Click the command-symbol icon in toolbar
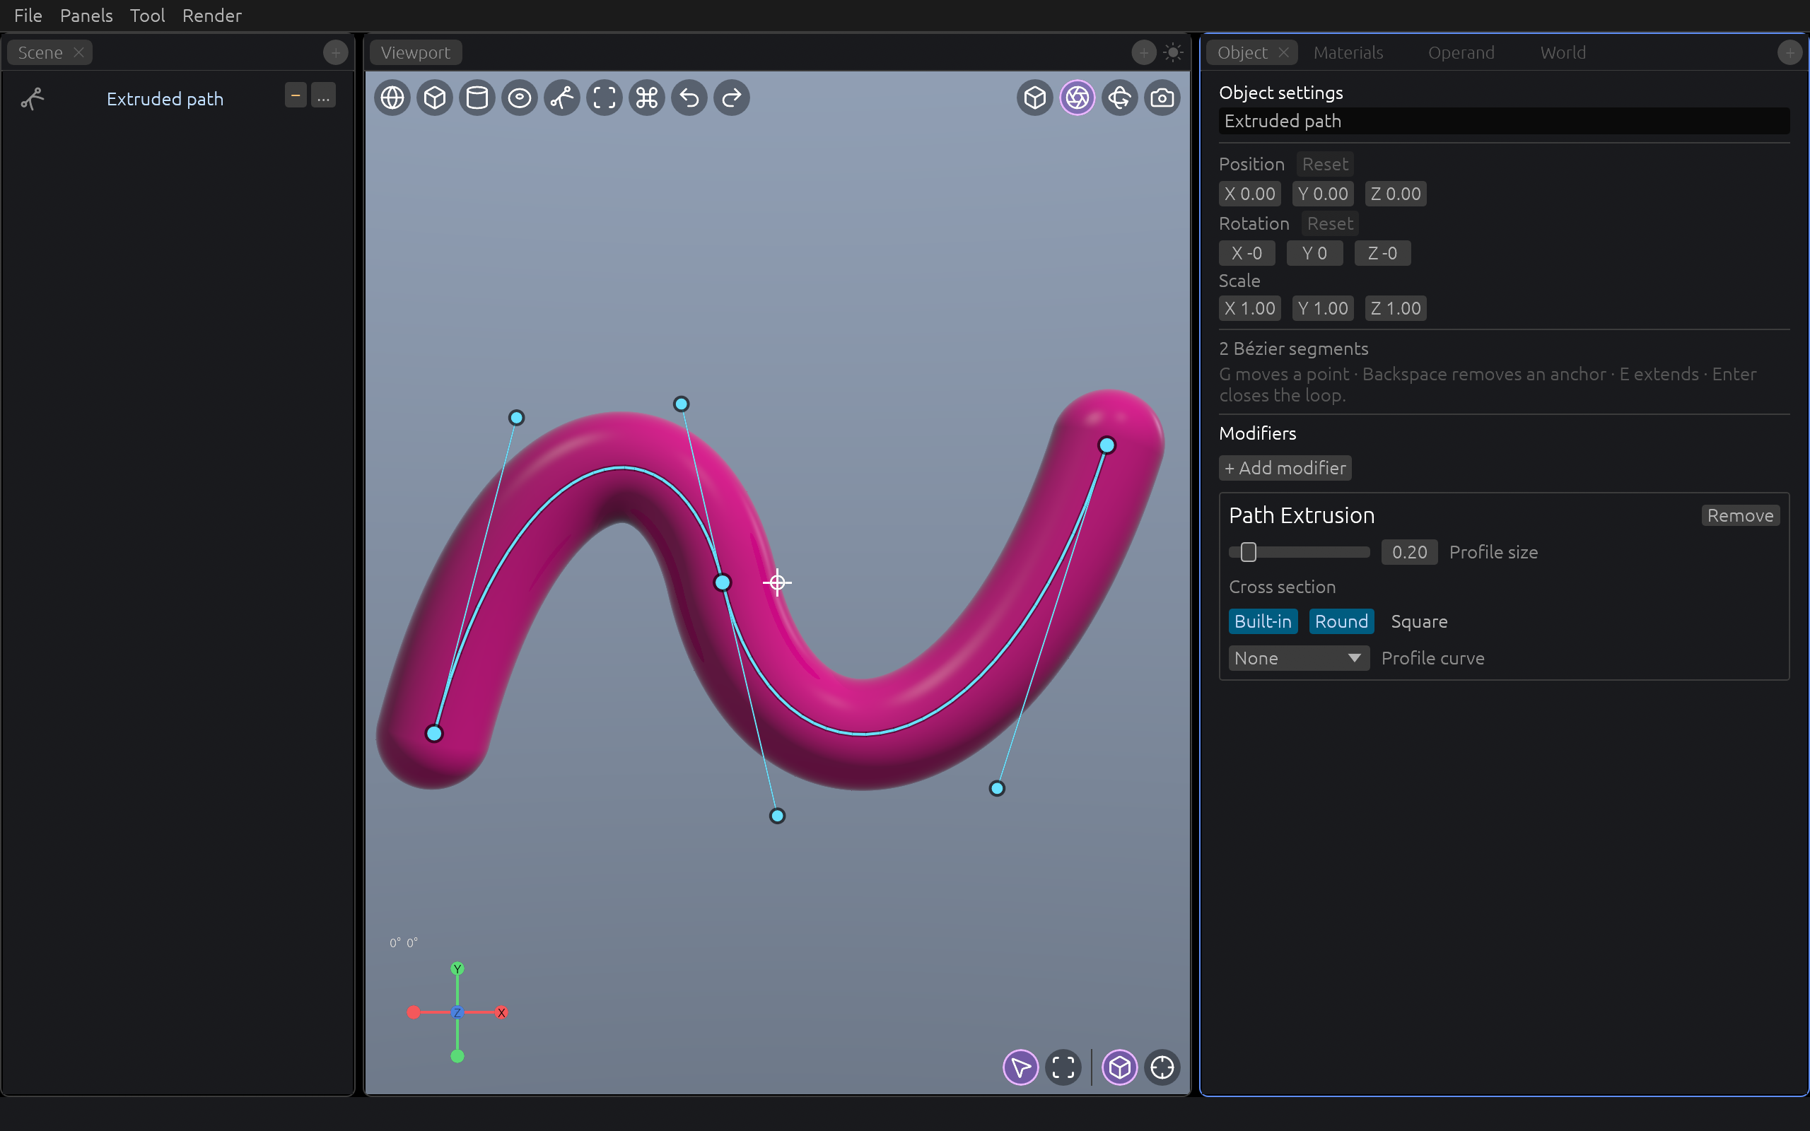The image size is (1810, 1131). (x=647, y=98)
